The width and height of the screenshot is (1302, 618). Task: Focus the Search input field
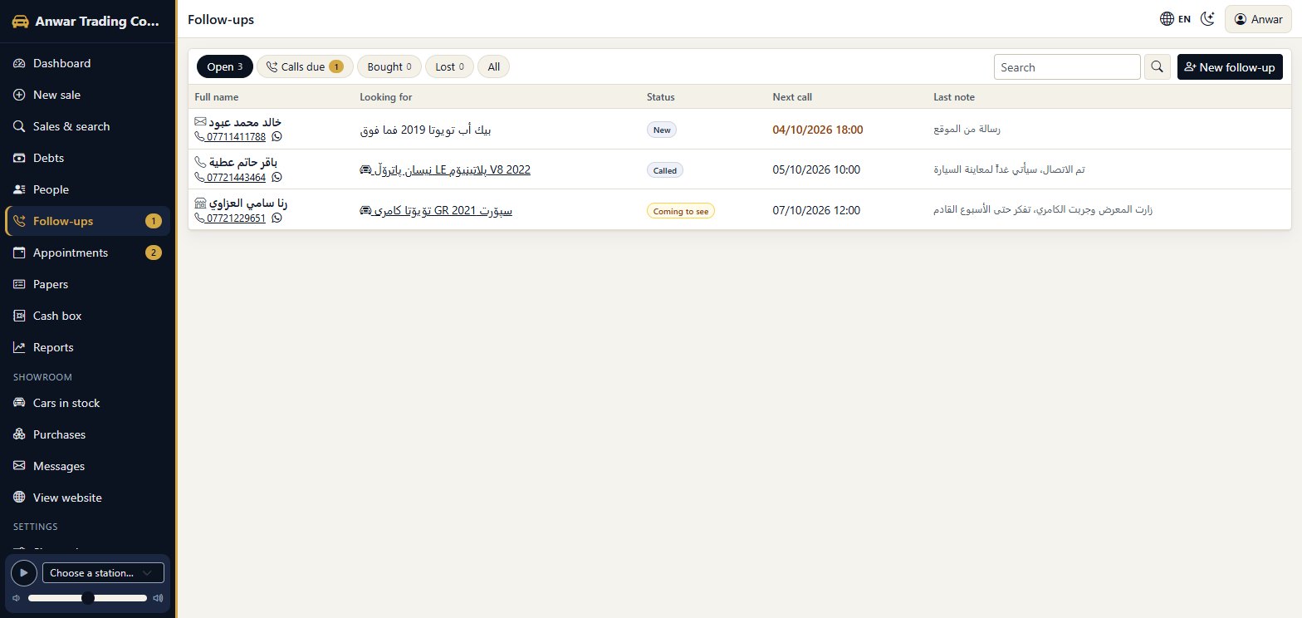1067,67
